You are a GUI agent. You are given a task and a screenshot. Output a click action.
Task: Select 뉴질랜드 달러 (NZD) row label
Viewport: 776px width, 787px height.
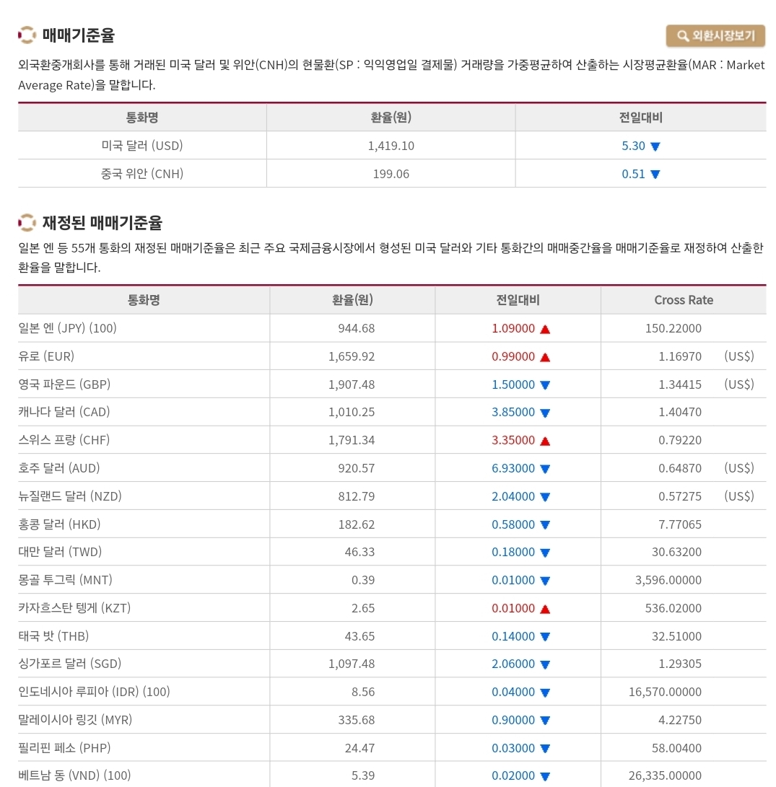coord(70,496)
